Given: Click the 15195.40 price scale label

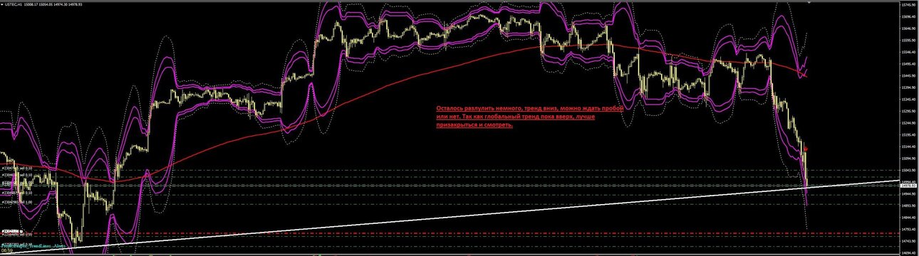Looking at the screenshot, I should (908, 135).
